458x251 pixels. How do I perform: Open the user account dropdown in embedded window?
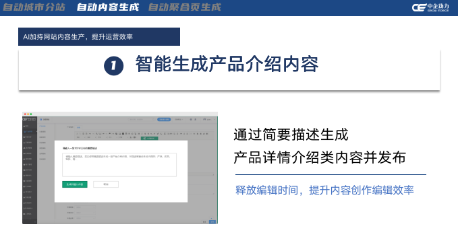coord(209,120)
